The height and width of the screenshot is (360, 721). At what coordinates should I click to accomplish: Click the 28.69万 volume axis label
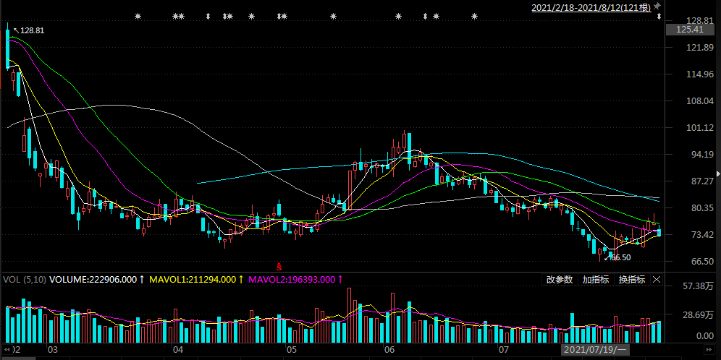(699, 315)
